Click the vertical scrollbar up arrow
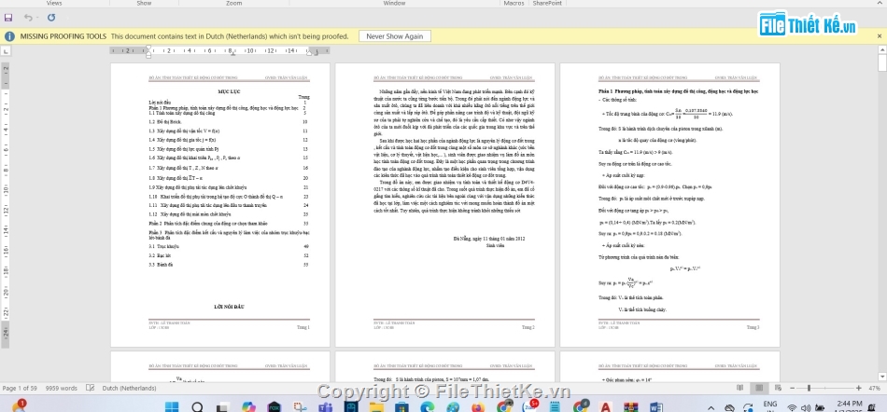The image size is (887, 412). click(x=882, y=50)
